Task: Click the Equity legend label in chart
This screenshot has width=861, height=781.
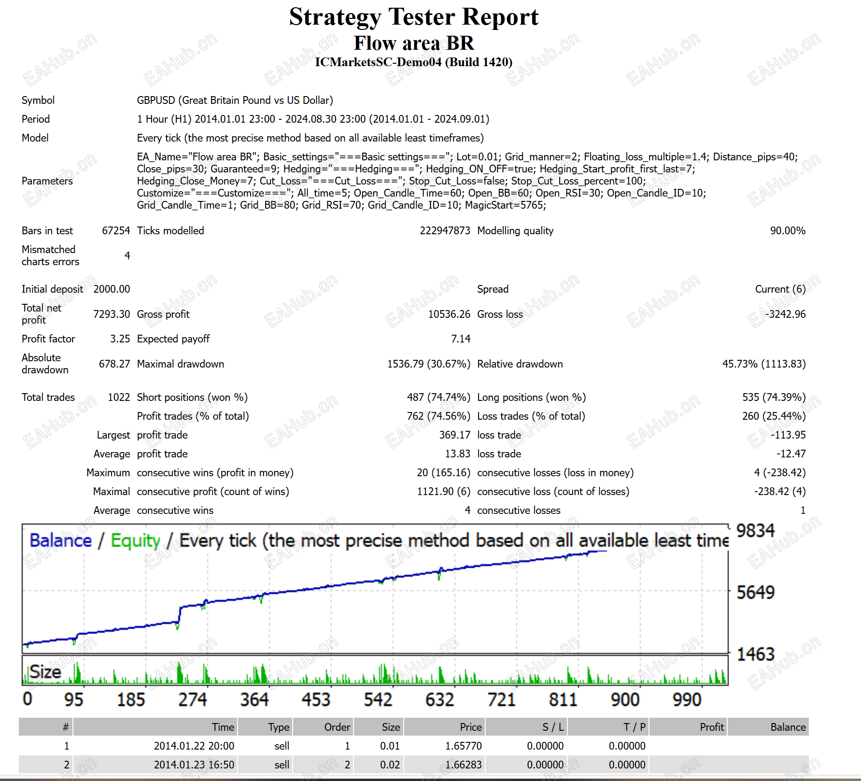Action: click(135, 541)
